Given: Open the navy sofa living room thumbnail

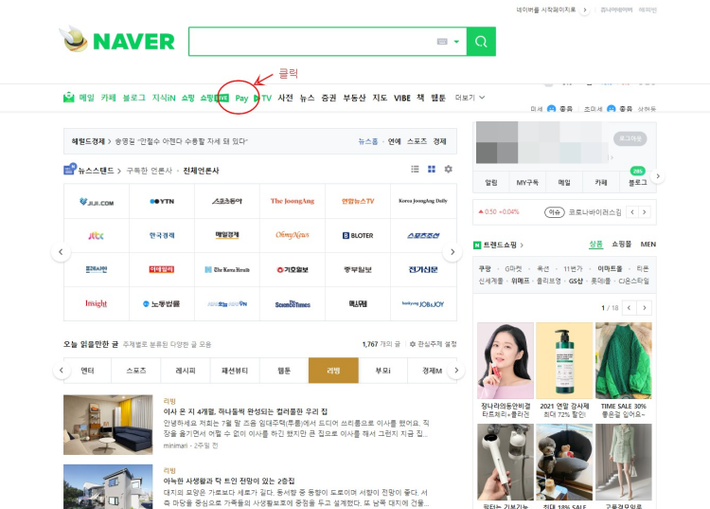Looking at the screenshot, I should coord(108,425).
